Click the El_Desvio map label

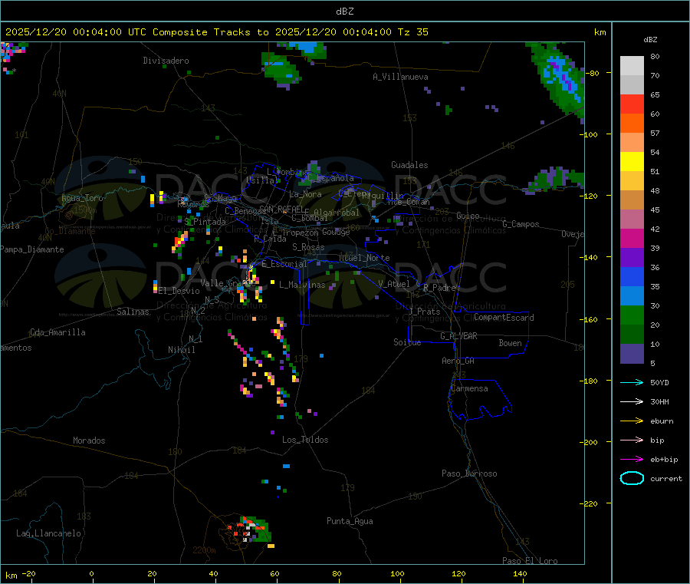point(179,291)
